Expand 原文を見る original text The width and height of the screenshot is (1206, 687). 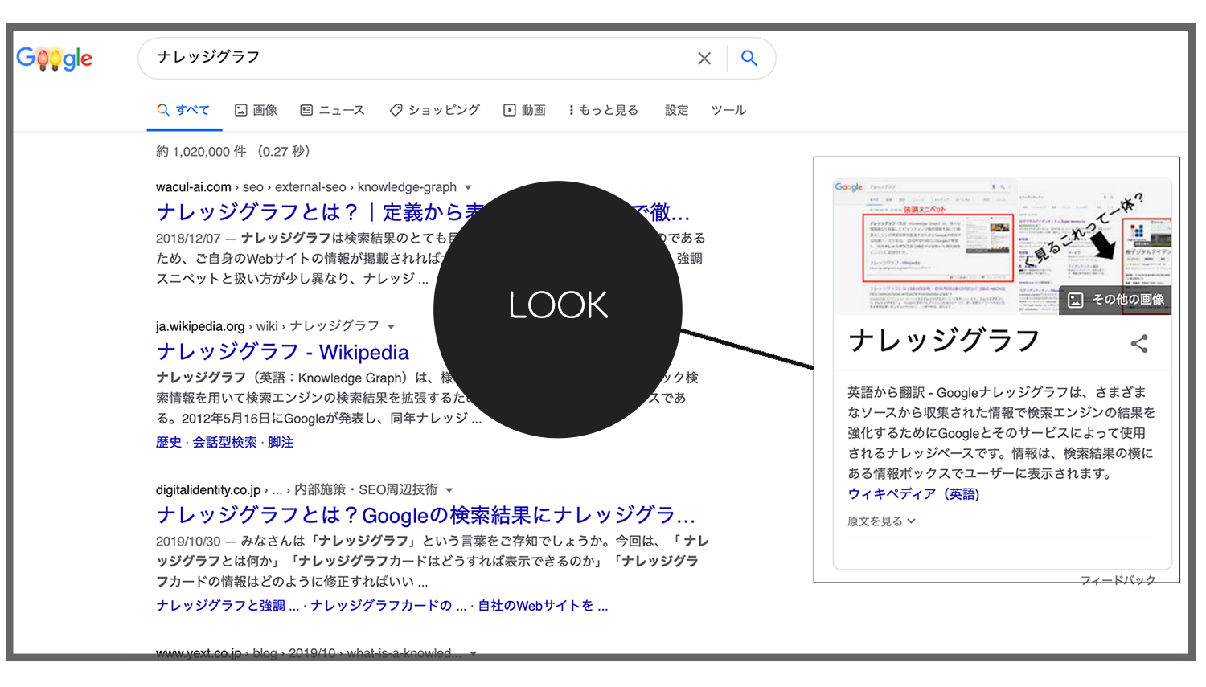click(881, 521)
